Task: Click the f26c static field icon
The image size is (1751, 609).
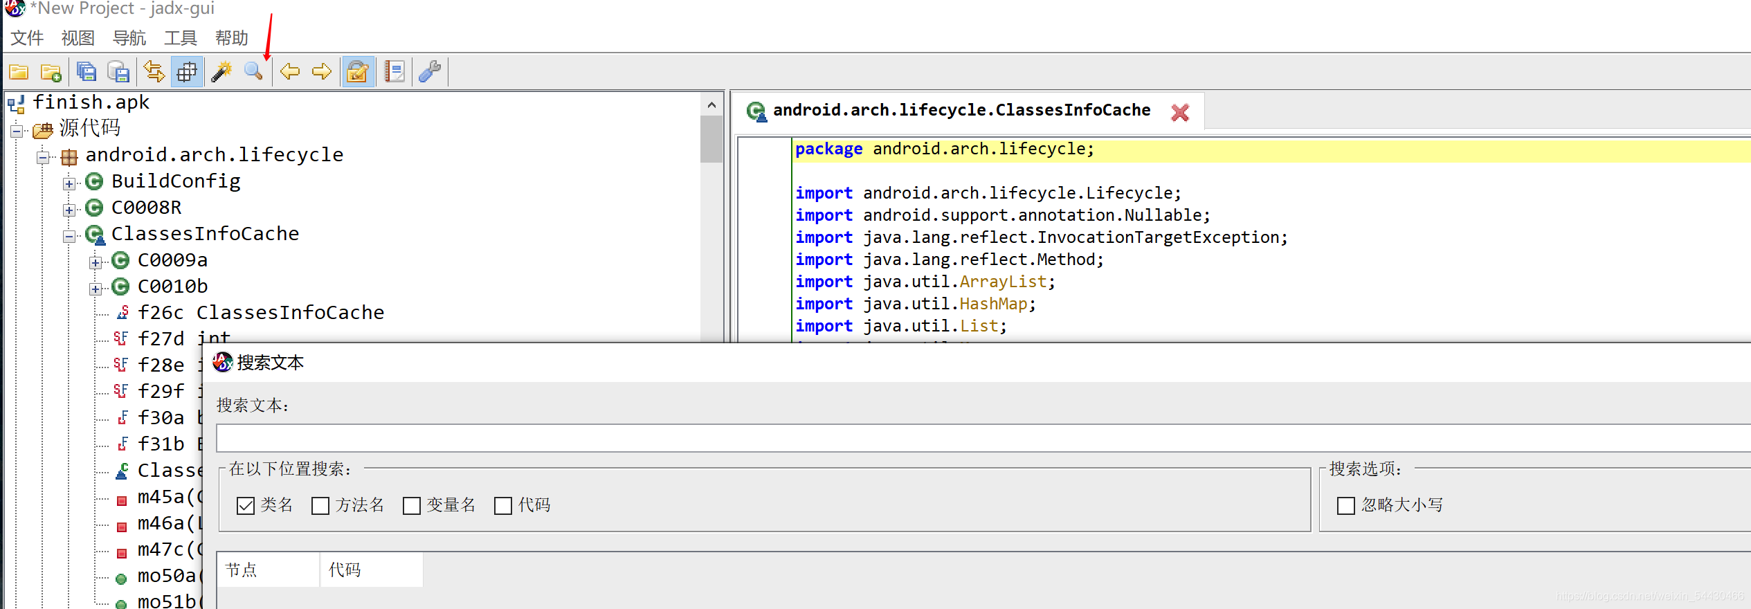Action: pos(123,313)
